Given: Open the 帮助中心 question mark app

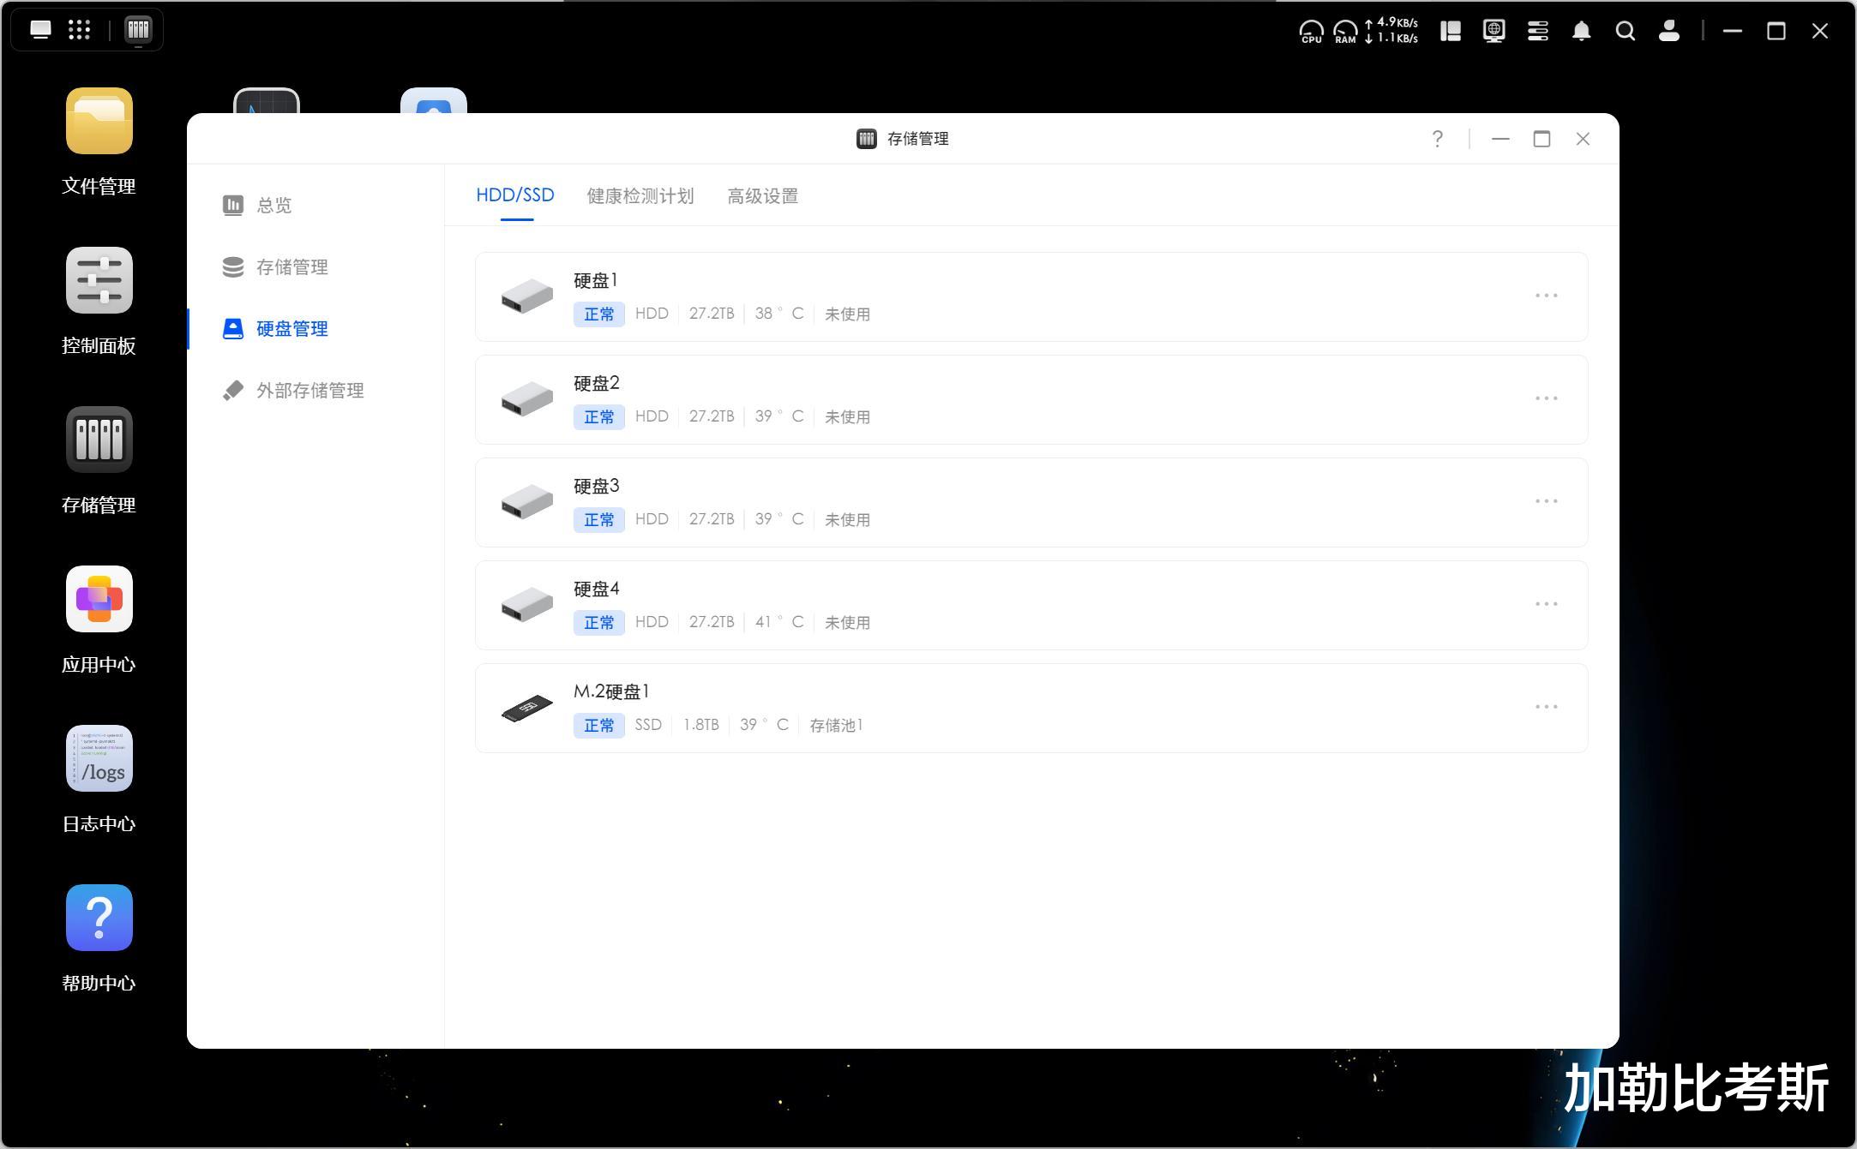Looking at the screenshot, I should (99, 919).
